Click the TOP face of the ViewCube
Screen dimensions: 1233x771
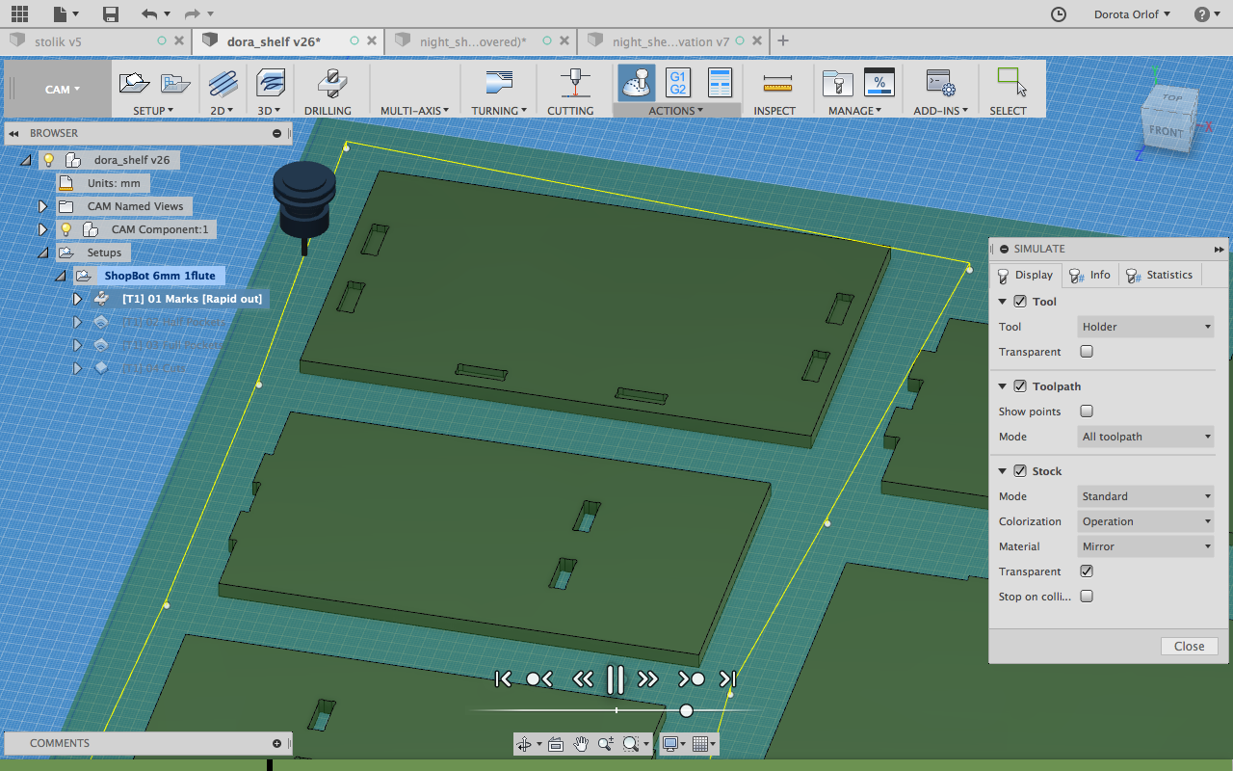[1172, 97]
